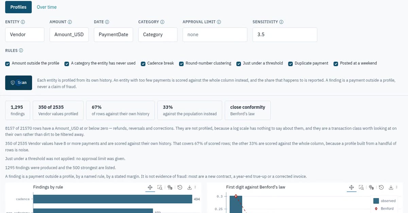Click the SENSITIVITY field showing 3.5
The image size is (408, 213).
coord(285,35)
